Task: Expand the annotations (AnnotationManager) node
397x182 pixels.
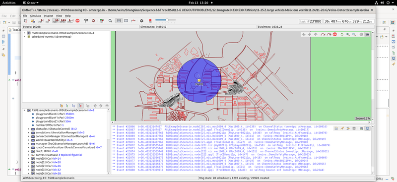Action: 29,132
